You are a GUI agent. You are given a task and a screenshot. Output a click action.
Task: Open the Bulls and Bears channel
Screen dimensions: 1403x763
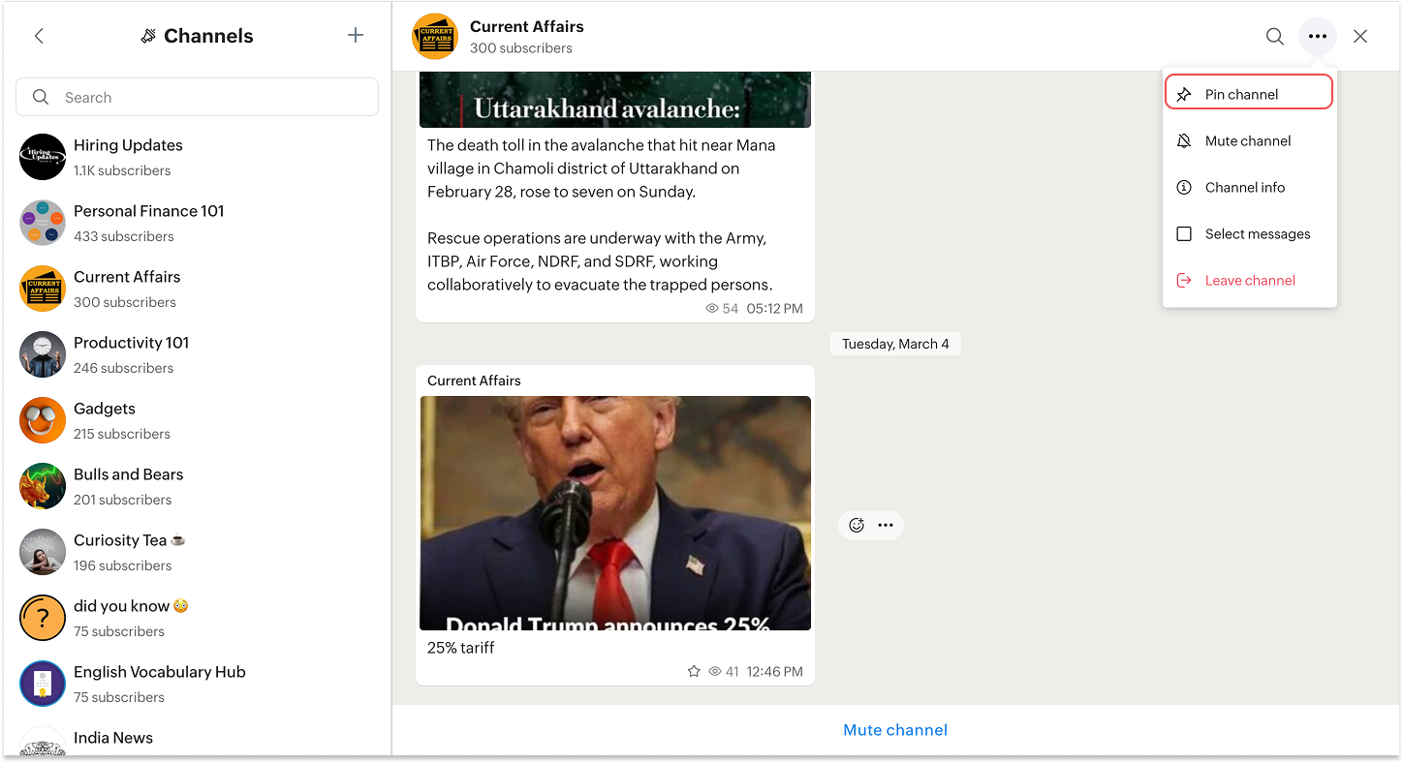pos(197,486)
